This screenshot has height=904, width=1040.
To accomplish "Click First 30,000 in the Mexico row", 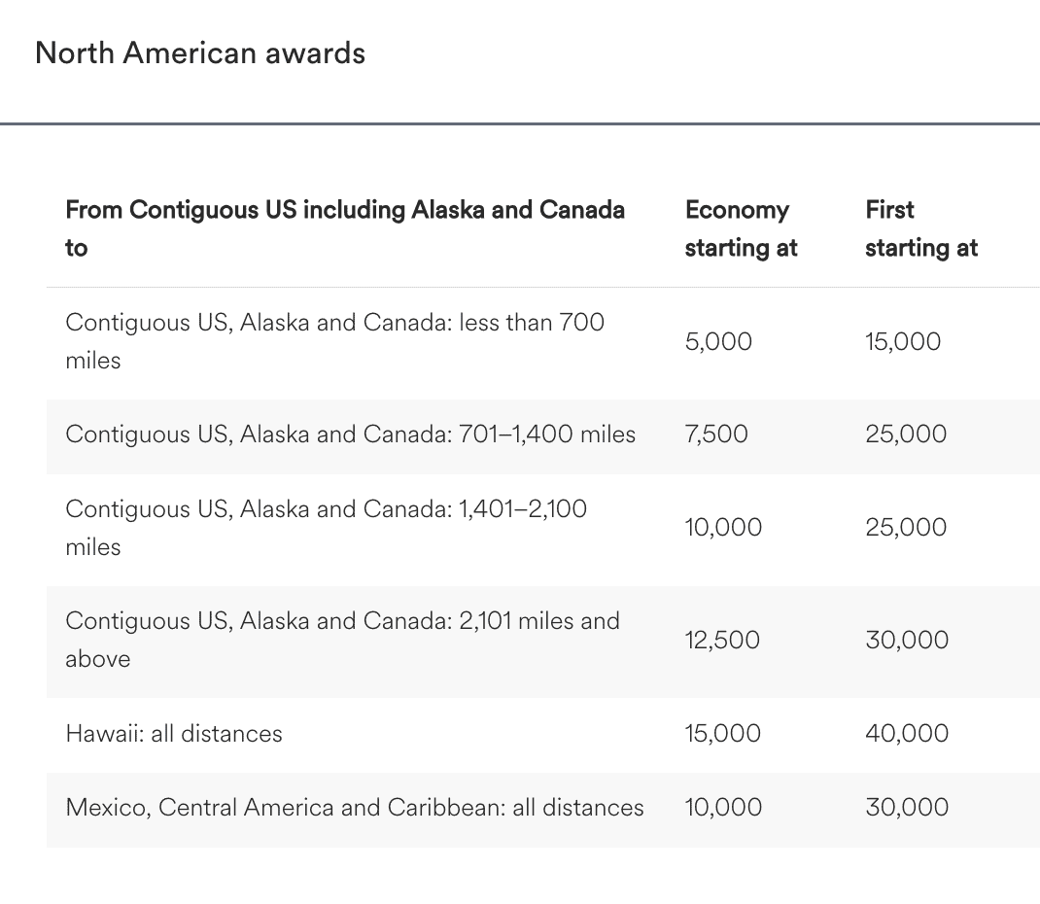I will click(x=907, y=807).
